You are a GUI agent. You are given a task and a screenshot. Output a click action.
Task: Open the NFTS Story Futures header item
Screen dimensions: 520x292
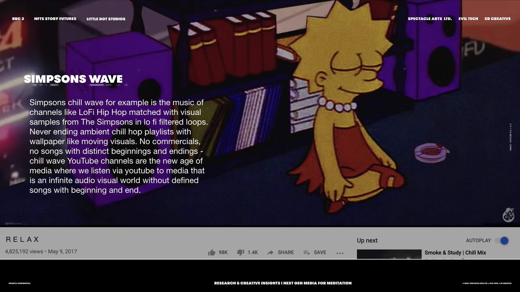pos(55,19)
